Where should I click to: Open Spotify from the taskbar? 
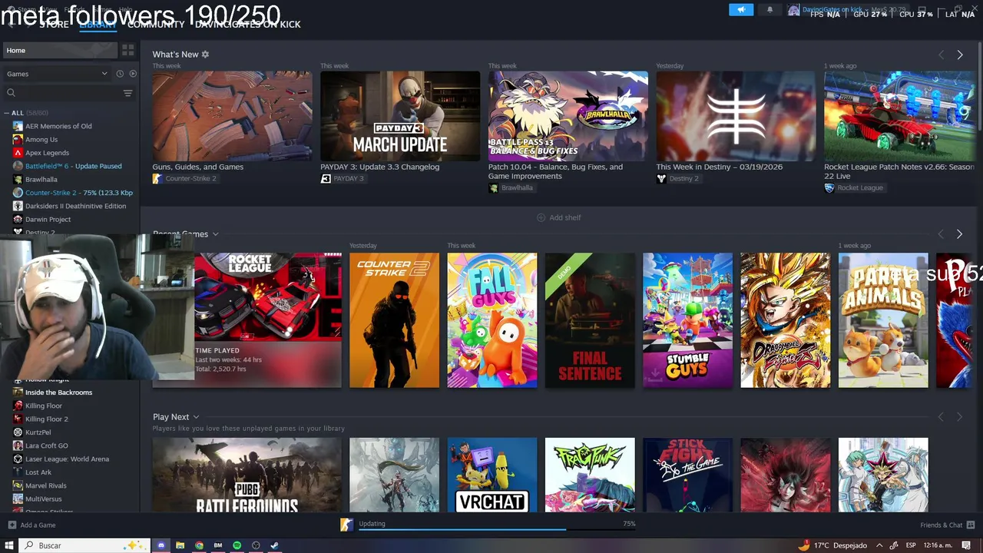237,545
